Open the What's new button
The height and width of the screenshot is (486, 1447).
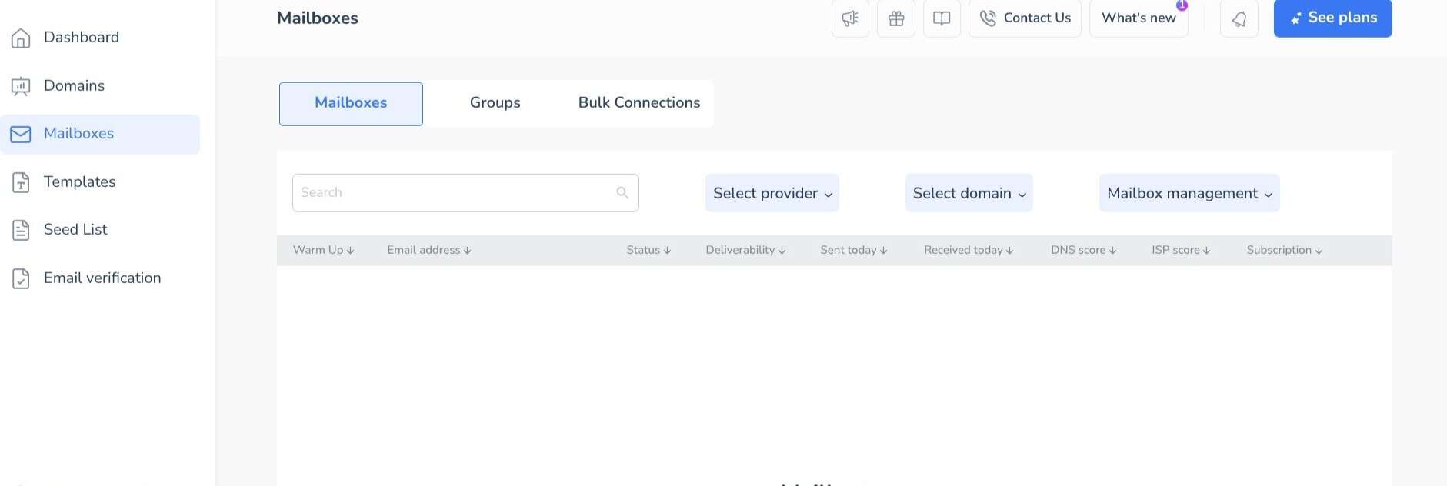[1139, 18]
